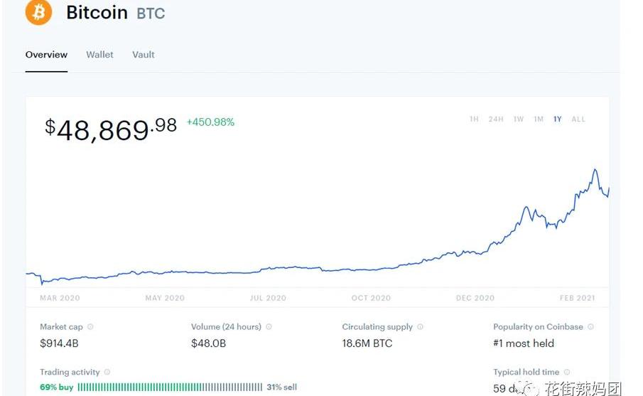Viewport: 643px width, 396px height.
Task: Select the 1H chart range
Action: (474, 119)
